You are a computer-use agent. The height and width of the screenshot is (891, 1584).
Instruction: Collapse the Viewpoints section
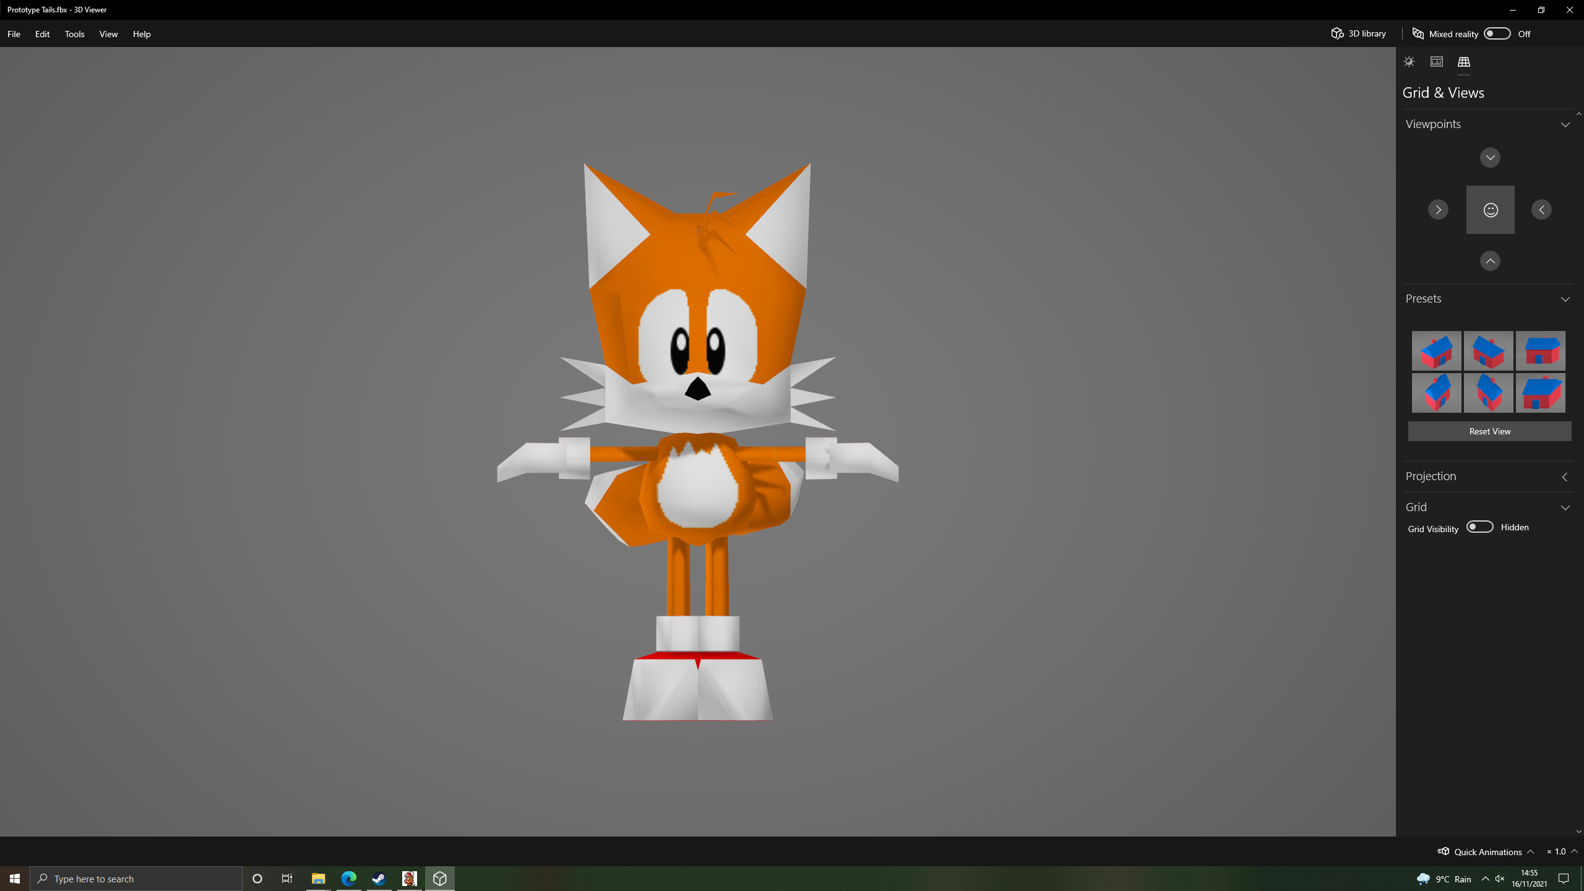[1565, 124]
